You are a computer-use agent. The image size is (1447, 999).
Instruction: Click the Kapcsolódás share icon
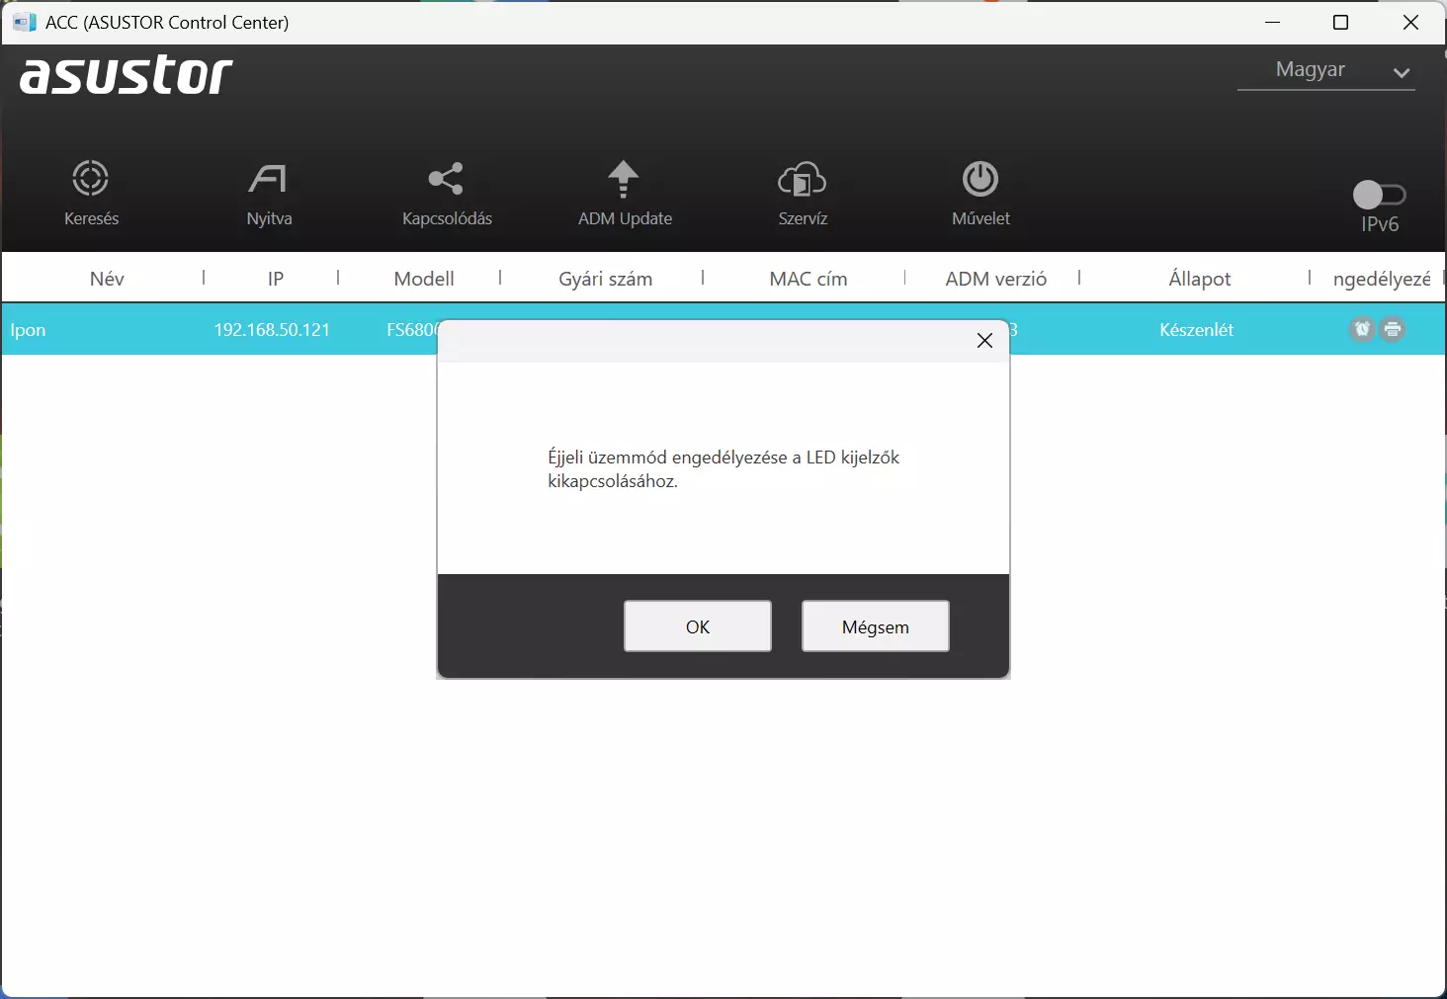446,179
